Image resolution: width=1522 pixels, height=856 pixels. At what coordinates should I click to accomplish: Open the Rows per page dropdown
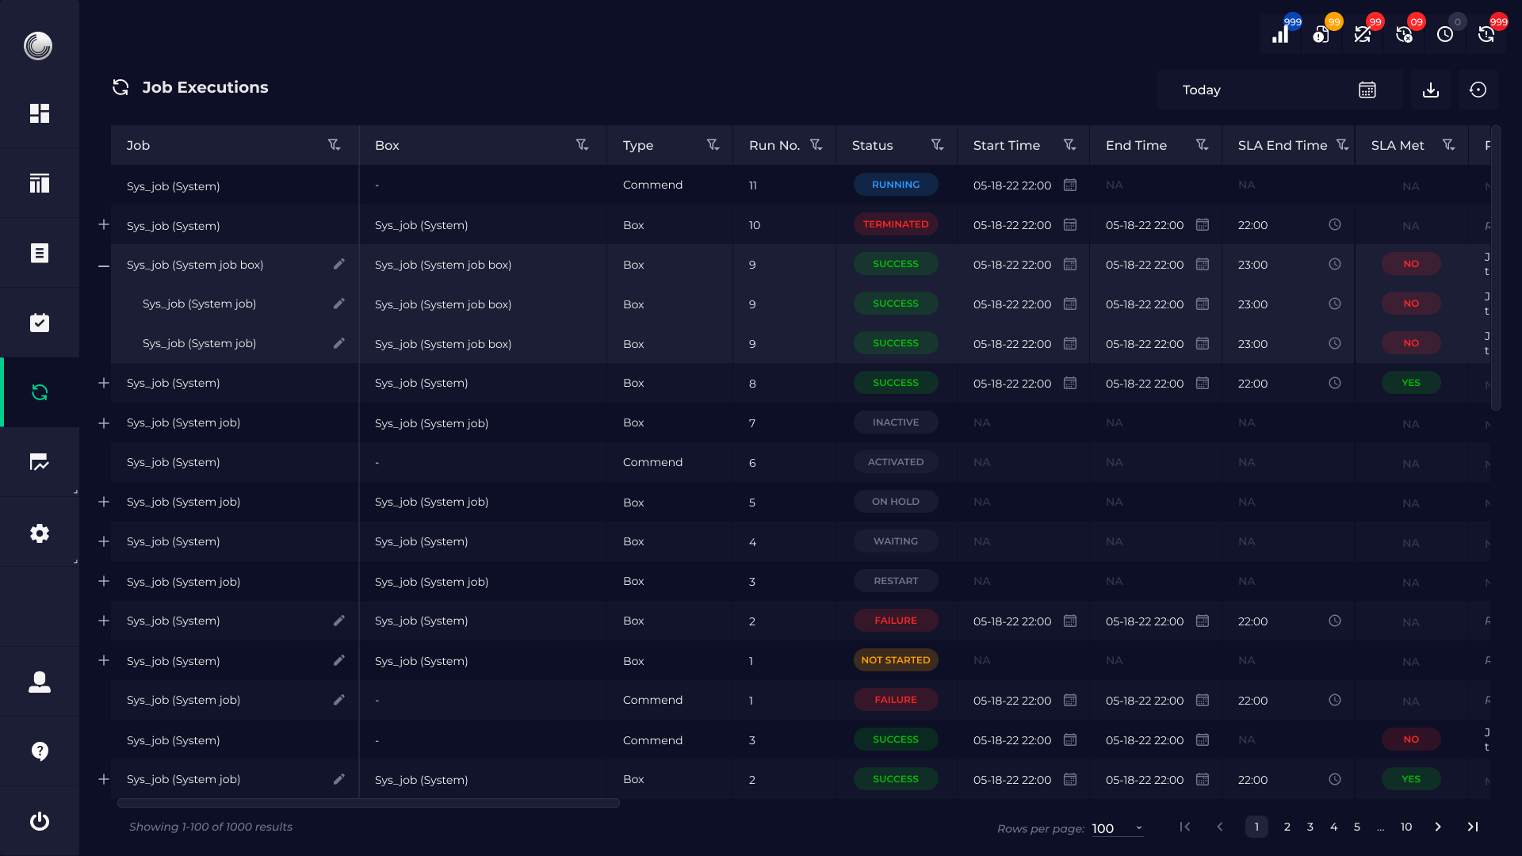(x=1116, y=828)
